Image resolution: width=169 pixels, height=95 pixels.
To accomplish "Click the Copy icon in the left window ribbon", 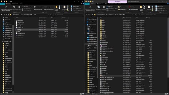I will [14, 7].
